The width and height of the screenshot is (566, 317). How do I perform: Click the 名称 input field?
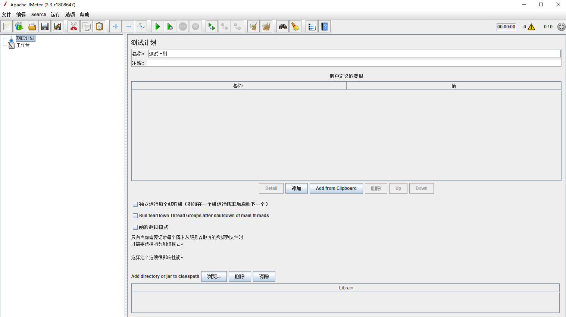pyautogui.click(x=261, y=53)
